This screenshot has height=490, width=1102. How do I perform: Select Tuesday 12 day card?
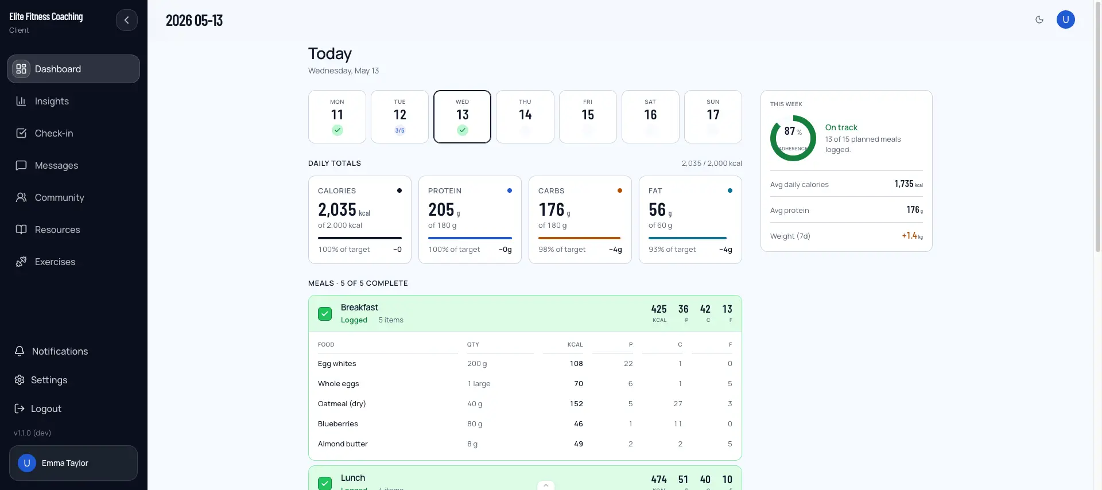click(399, 116)
